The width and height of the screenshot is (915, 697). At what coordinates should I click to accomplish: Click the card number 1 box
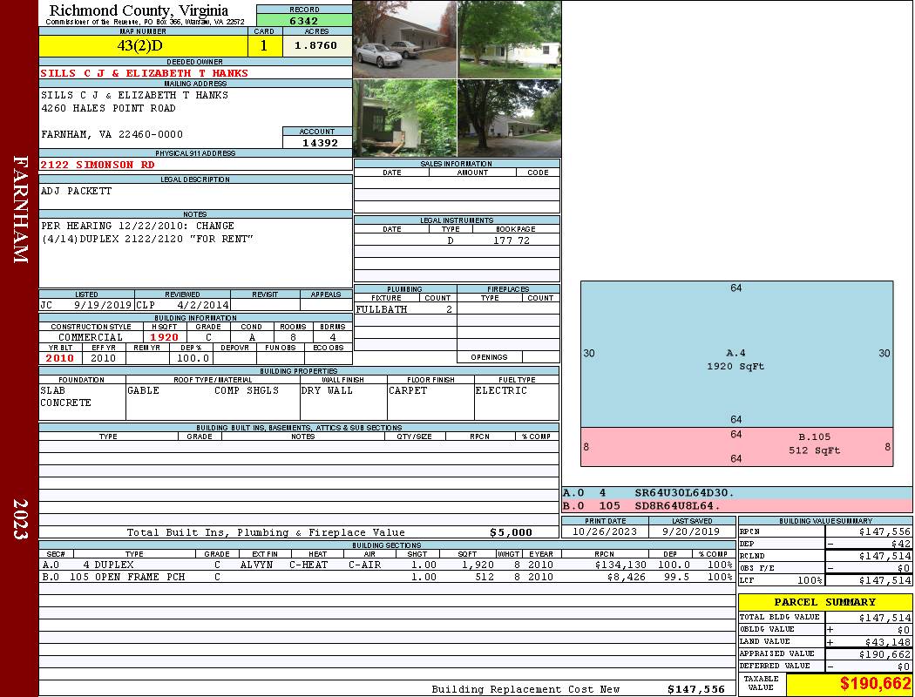click(x=264, y=46)
